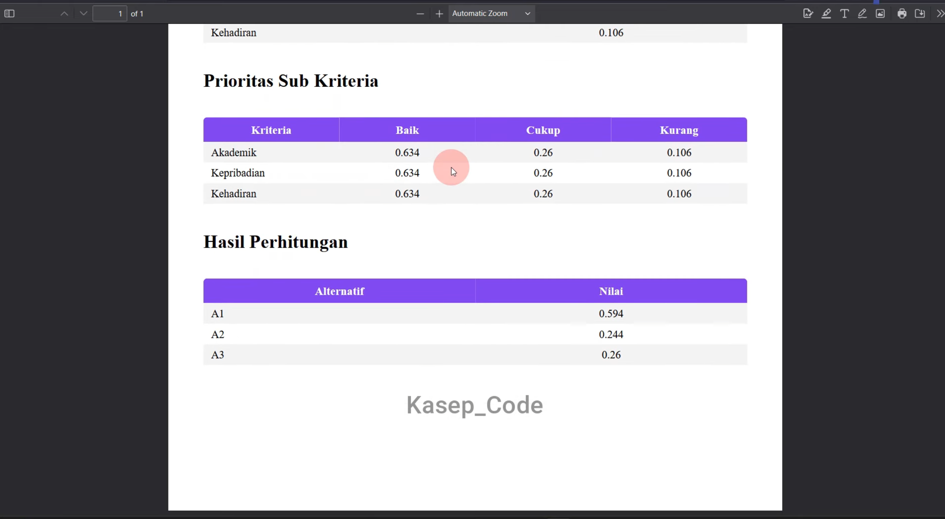Click the Nilai value for A3

[x=611, y=355]
